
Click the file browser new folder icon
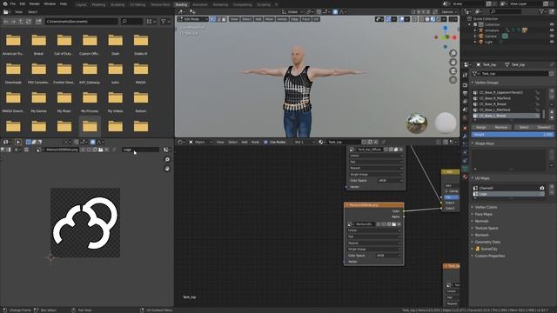38,22
